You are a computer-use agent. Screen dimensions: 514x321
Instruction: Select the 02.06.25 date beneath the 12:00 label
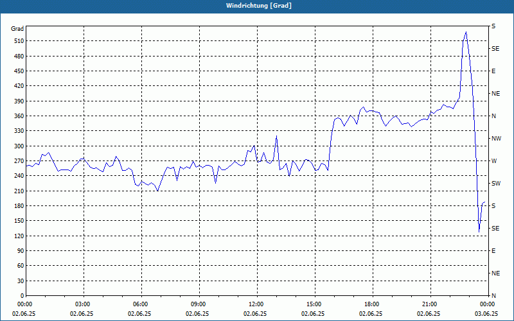[x=255, y=314]
